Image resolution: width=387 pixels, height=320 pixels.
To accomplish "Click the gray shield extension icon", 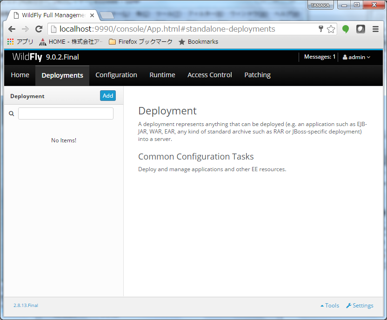I will (360, 29).
